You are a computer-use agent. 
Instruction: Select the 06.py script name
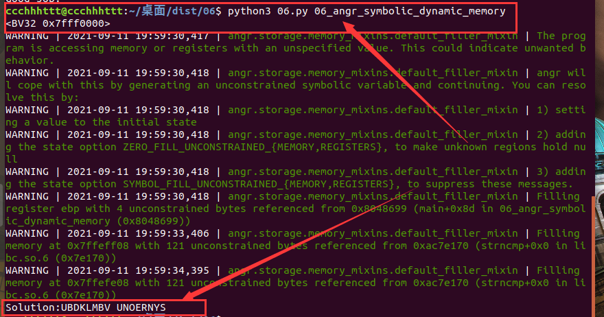[292, 11]
